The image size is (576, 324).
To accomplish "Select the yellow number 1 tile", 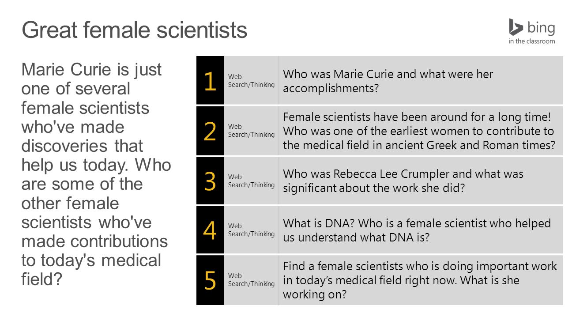I will 210,80.
